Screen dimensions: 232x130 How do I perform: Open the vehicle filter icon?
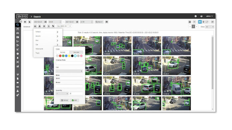click(35, 26)
